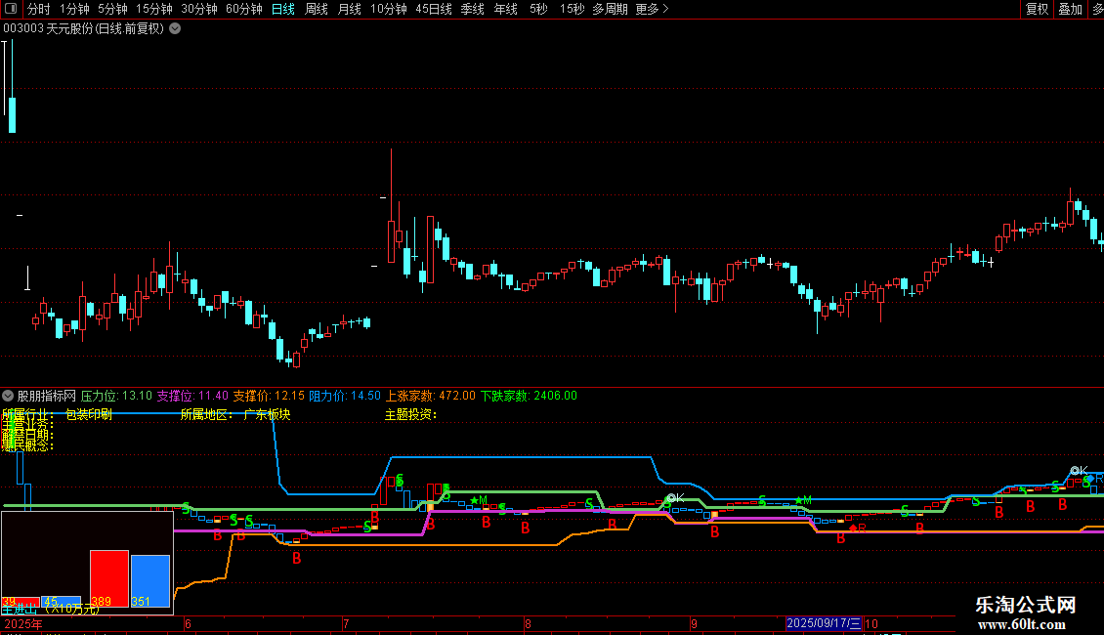Expand the 股朋指标网 indicator dropdown arrow
This screenshot has width=1104, height=635.
coord(8,396)
